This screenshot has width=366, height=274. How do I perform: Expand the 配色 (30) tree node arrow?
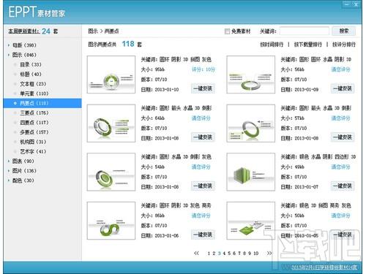click(x=9, y=180)
